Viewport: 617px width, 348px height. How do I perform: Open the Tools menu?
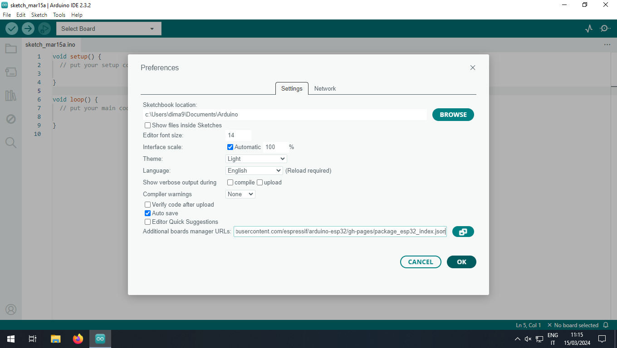(59, 15)
